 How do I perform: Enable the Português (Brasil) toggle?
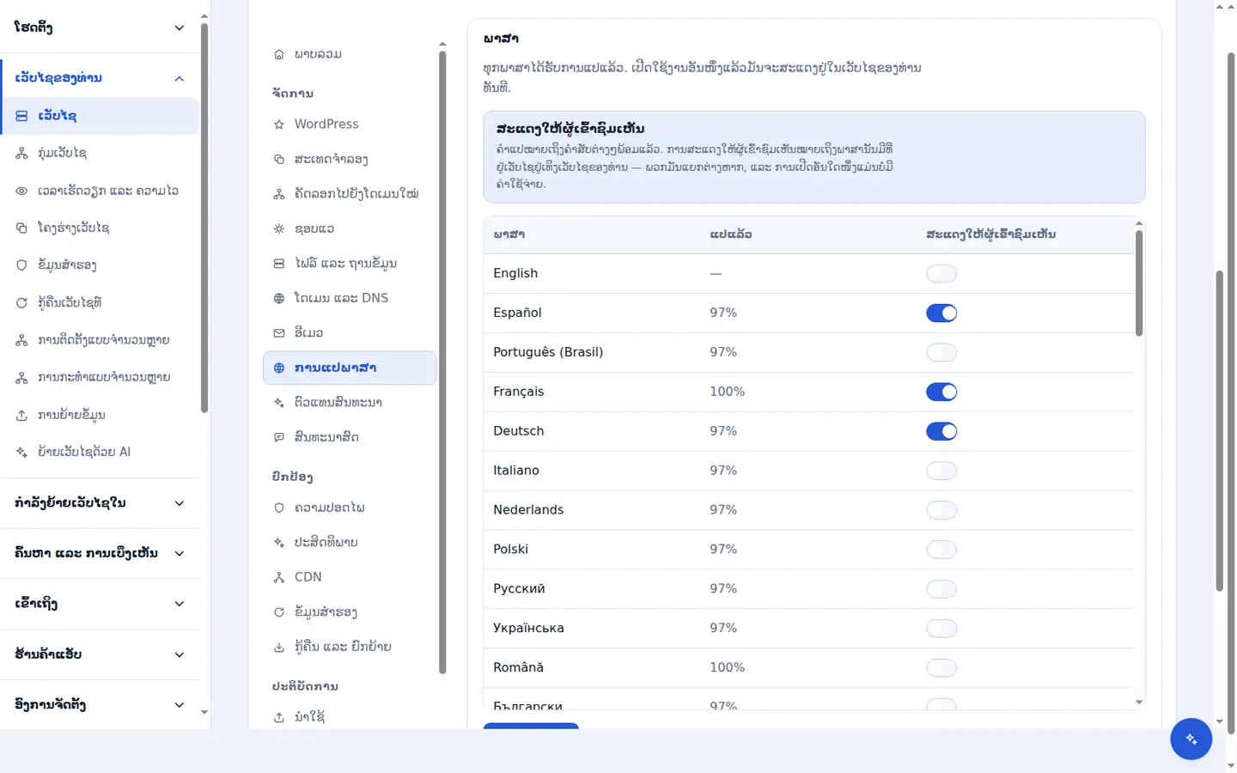pyautogui.click(x=941, y=353)
